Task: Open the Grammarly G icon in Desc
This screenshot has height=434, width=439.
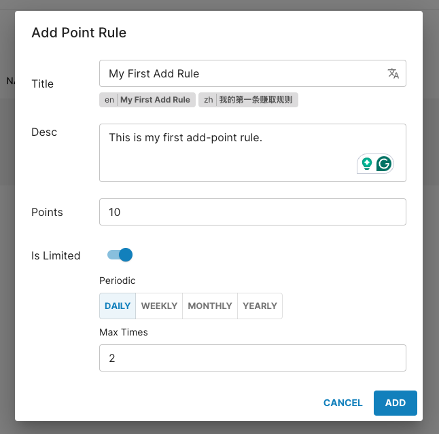Action: [384, 164]
